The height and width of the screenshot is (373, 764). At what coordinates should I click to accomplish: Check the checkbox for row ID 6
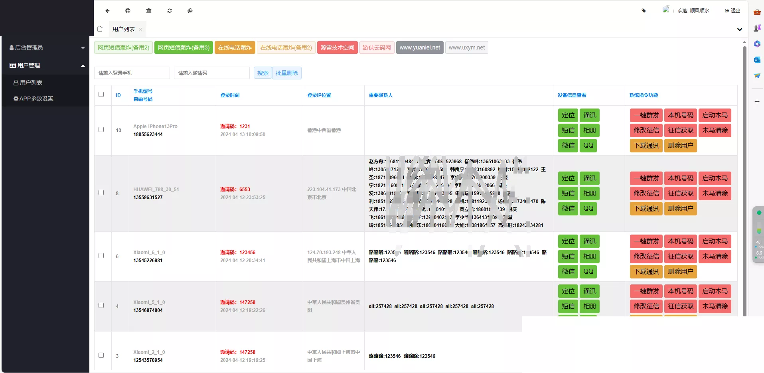[x=101, y=256]
